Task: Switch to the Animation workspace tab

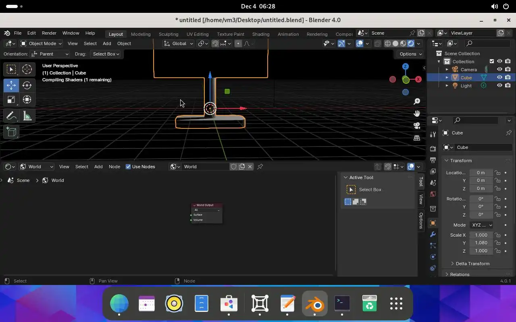Action: tap(288, 34)
